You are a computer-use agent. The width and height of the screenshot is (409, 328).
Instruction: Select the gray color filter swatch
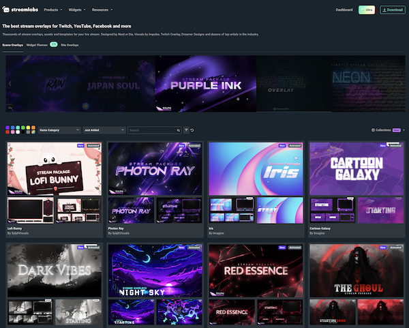coord(28,132)
